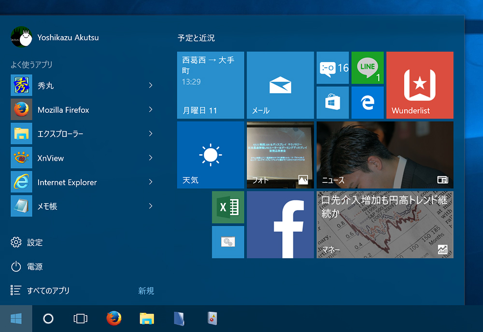Expand the XnView submenu chevron

(151, 158)
